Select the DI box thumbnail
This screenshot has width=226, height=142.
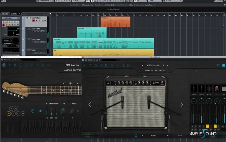click(217, 89)
